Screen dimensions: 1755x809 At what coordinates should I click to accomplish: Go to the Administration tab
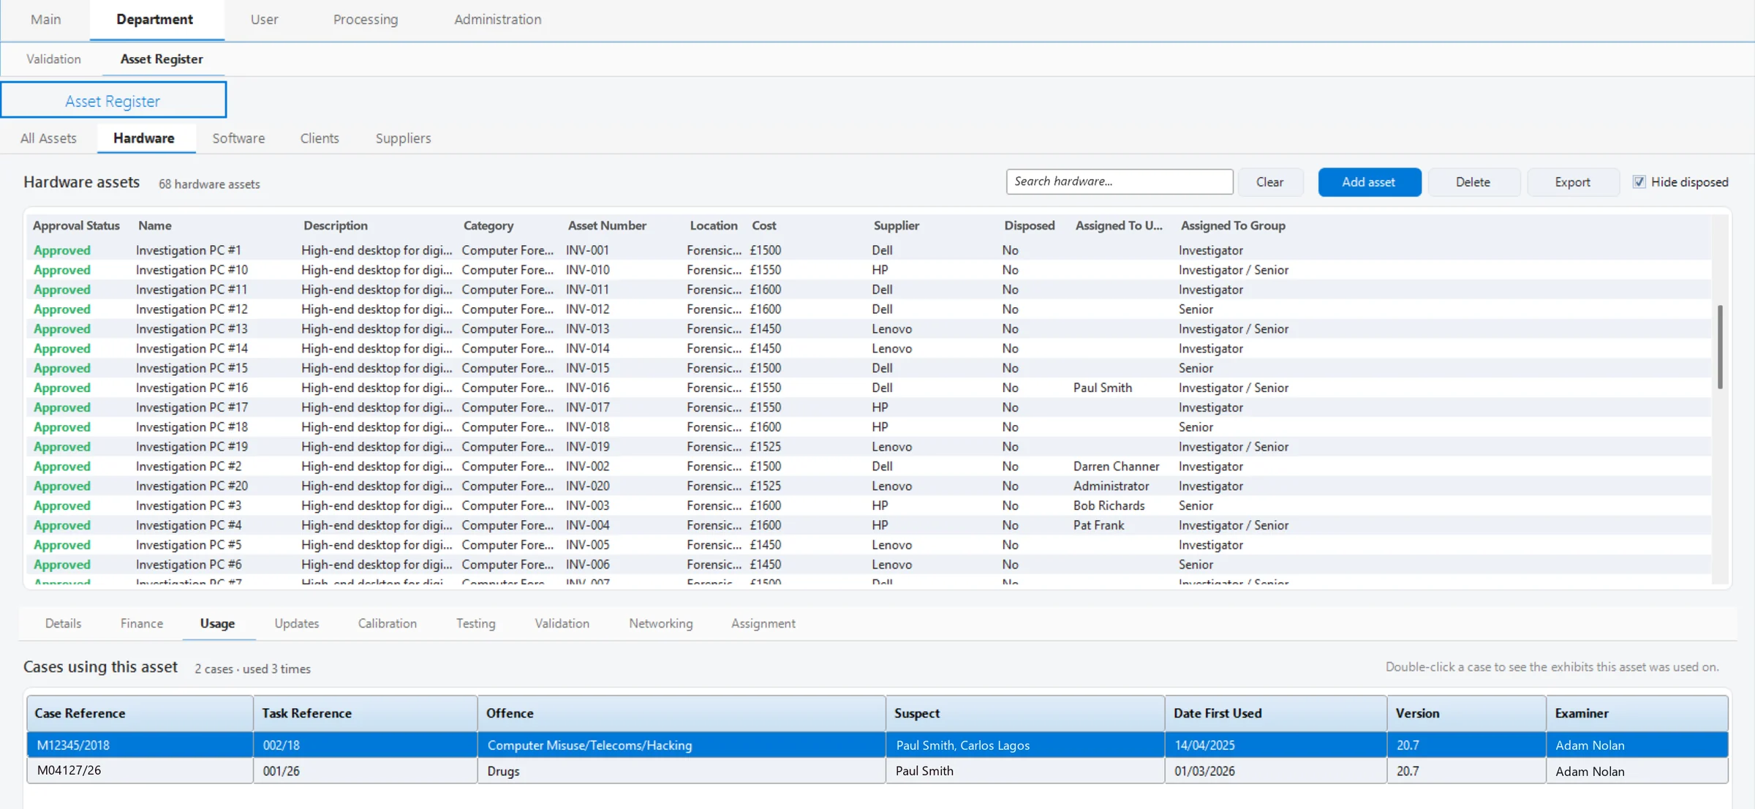click(x=497, y=20)
